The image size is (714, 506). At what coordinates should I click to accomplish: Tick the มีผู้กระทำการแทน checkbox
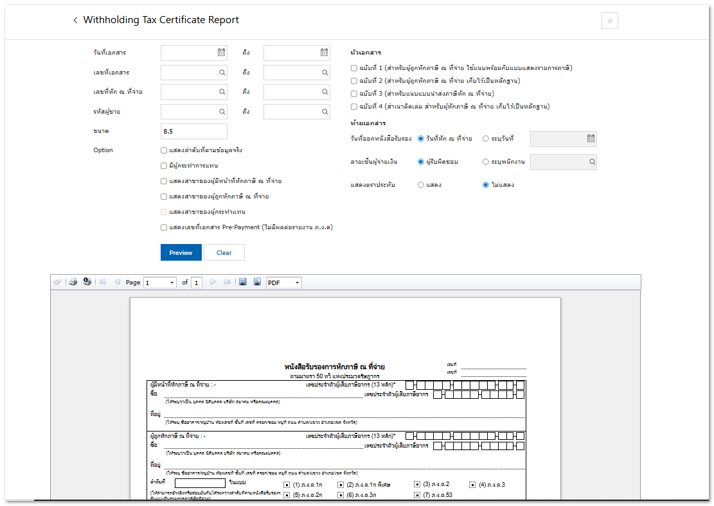pyautogui.click(x=164, y=166)
